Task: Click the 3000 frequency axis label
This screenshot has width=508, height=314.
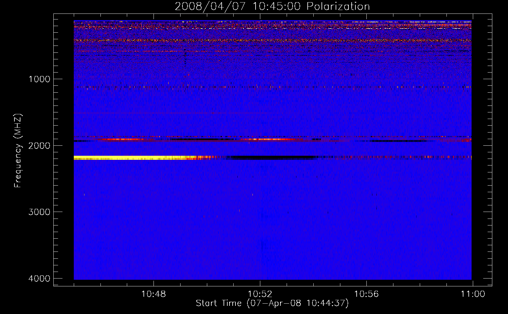Action: (39, 212)
